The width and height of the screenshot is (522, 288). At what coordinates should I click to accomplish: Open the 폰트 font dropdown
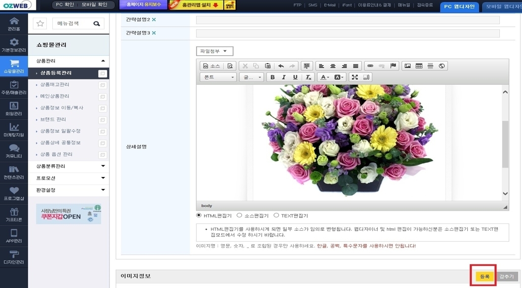coord(218,77)
